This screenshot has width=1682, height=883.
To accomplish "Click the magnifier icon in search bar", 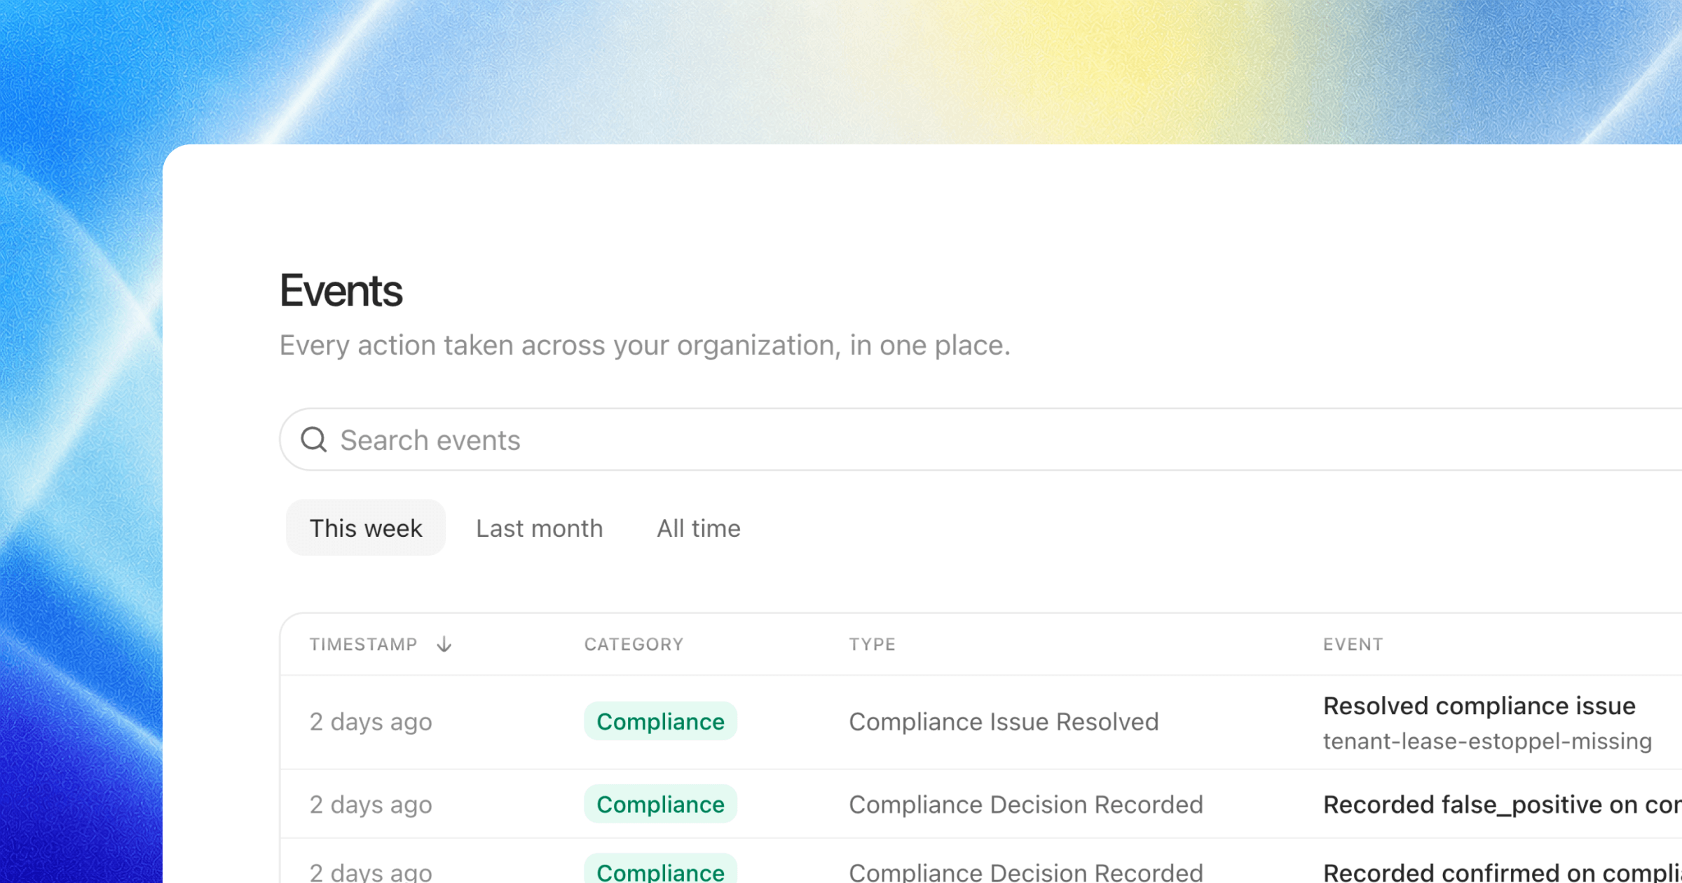I will [x=313, y=440].
